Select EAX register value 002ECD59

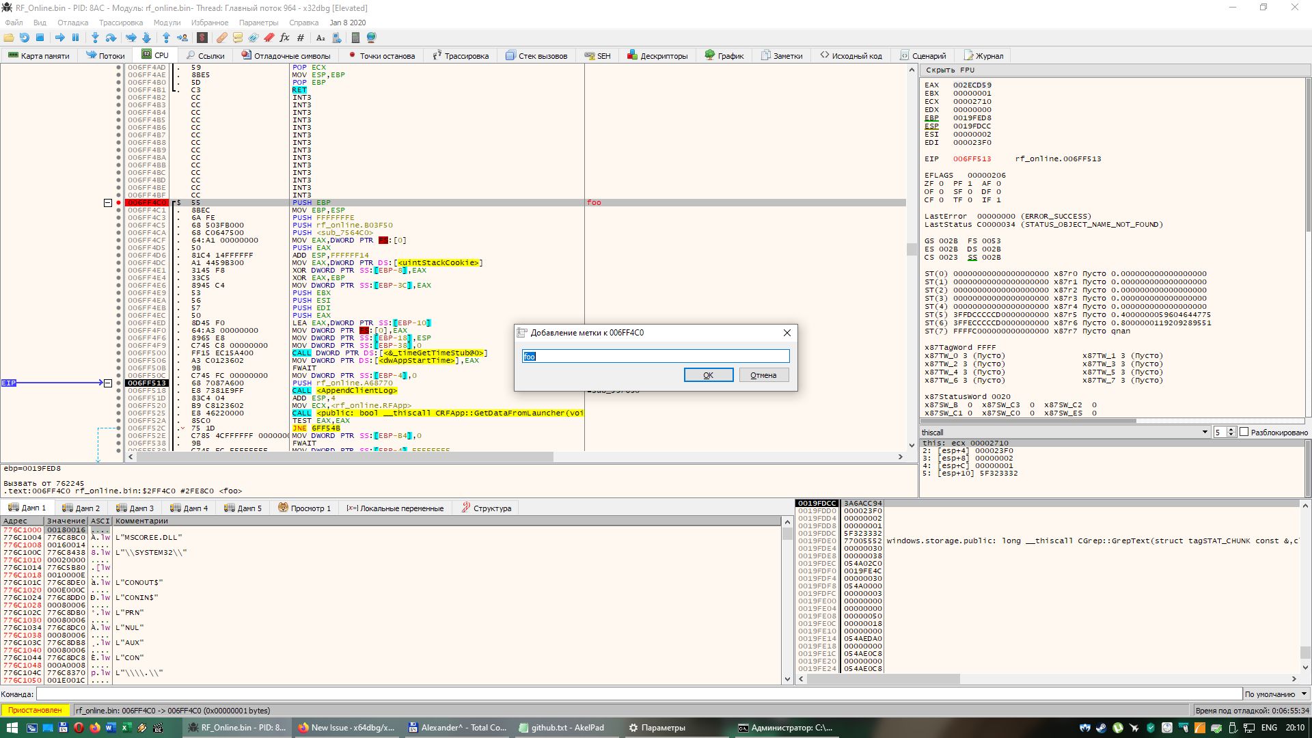click(972, 85)
